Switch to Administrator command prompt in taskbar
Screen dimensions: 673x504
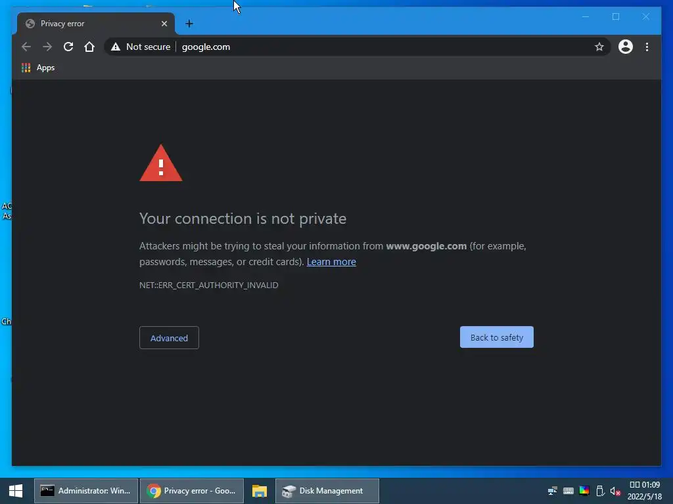tap(86, 491)
